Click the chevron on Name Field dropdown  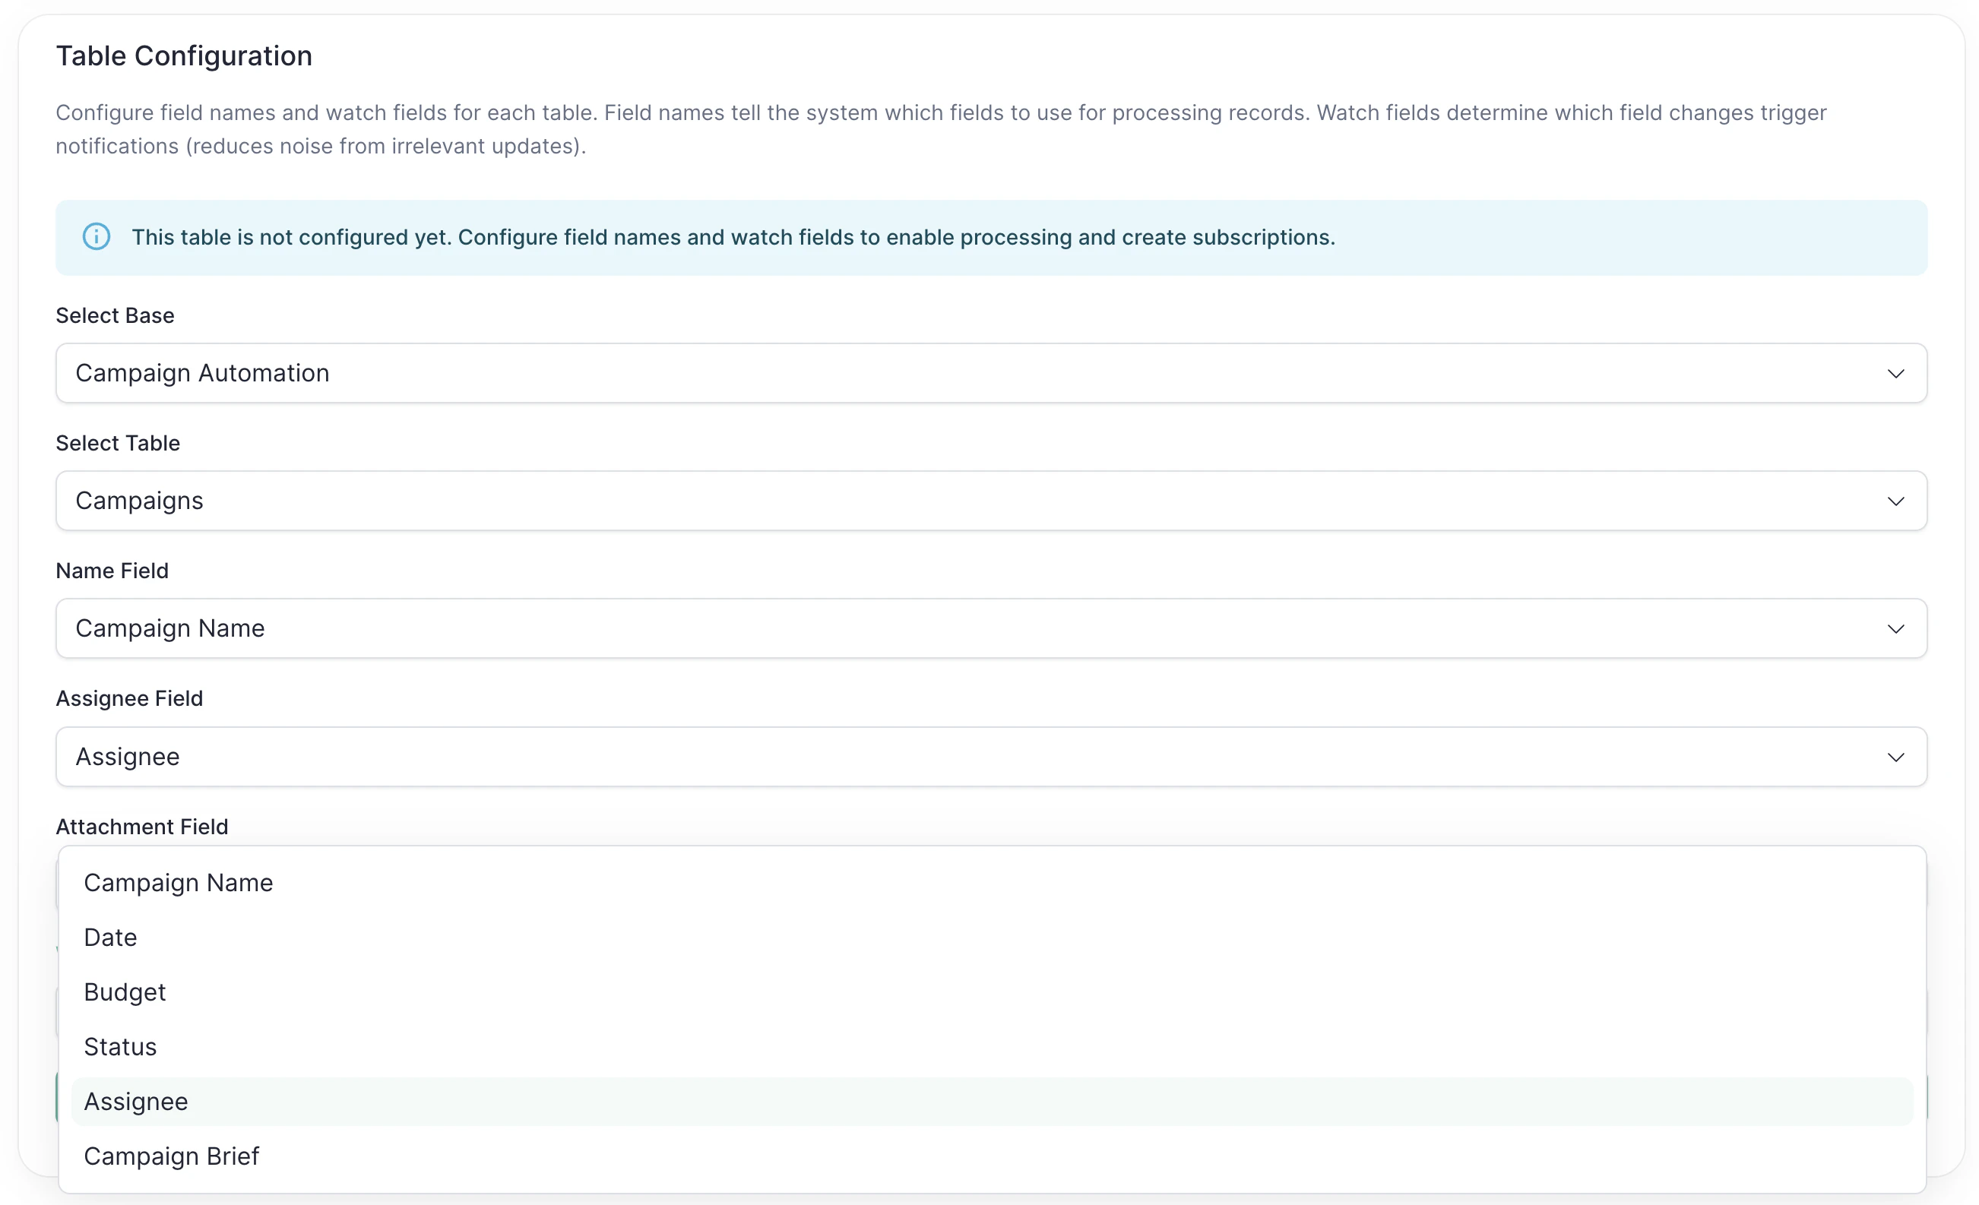(1895, 628)
